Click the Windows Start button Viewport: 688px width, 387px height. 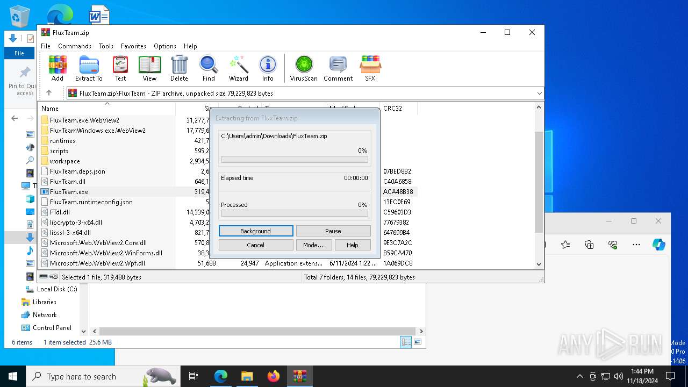pyautogui.click(x=13, y=376)
